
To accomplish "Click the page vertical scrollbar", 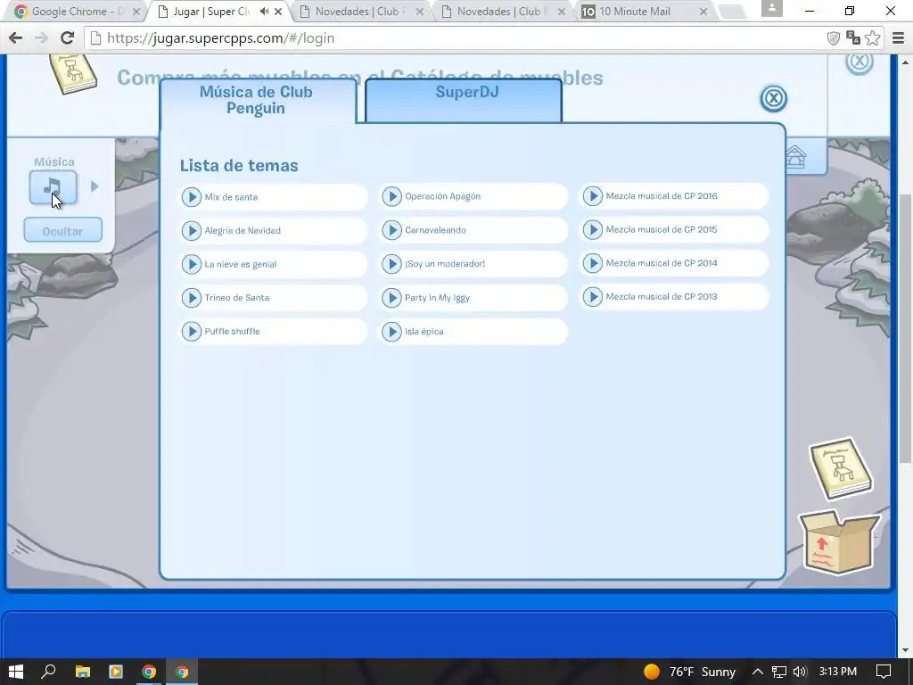I will click(x=904, y=328).
